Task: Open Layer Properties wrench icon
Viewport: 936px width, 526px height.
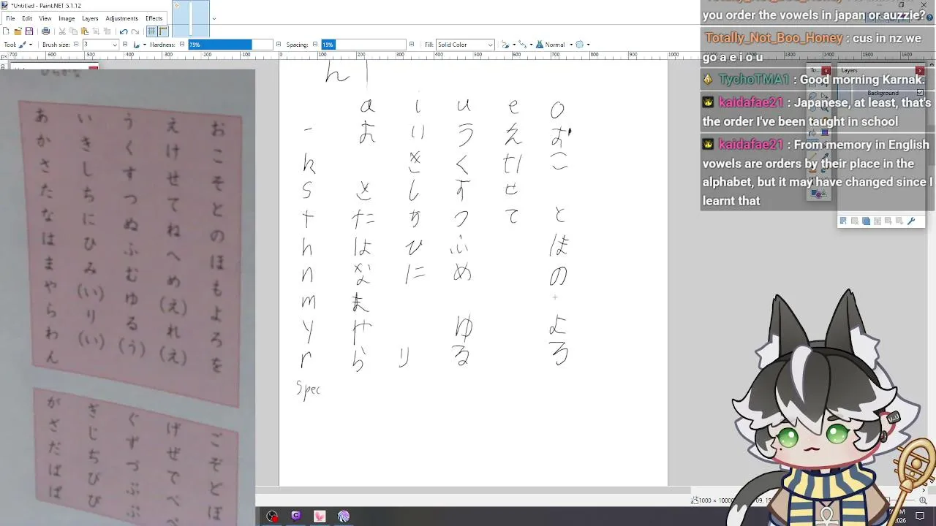Action: (911, 221)
